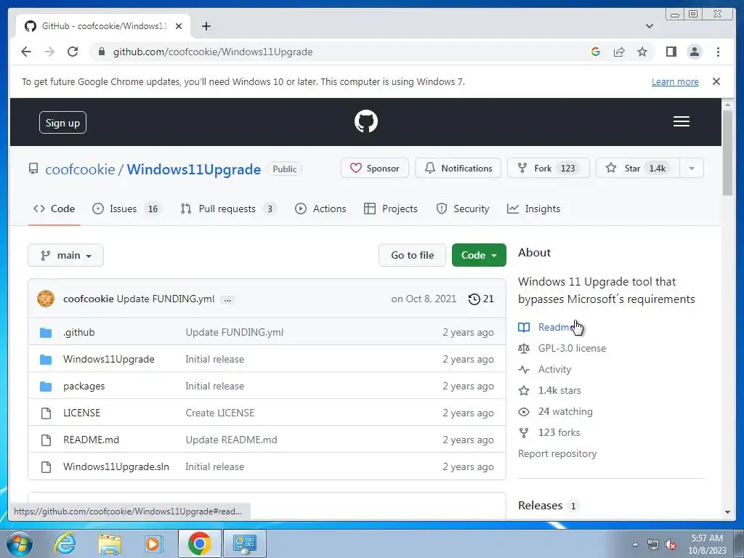Open Windows11Upgrade.sln file
Image resolution: width=744 pixels, height=558 pixels.
pyautogui.click(x=116, y=467)
